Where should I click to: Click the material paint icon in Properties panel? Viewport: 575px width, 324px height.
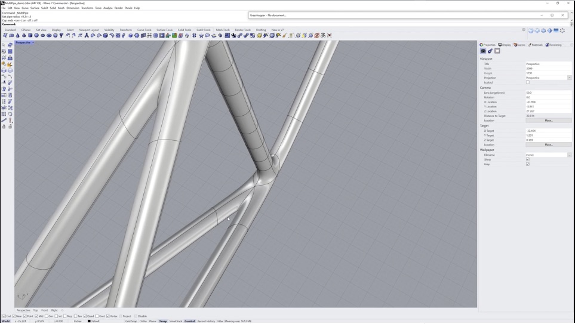click(490, 51)
